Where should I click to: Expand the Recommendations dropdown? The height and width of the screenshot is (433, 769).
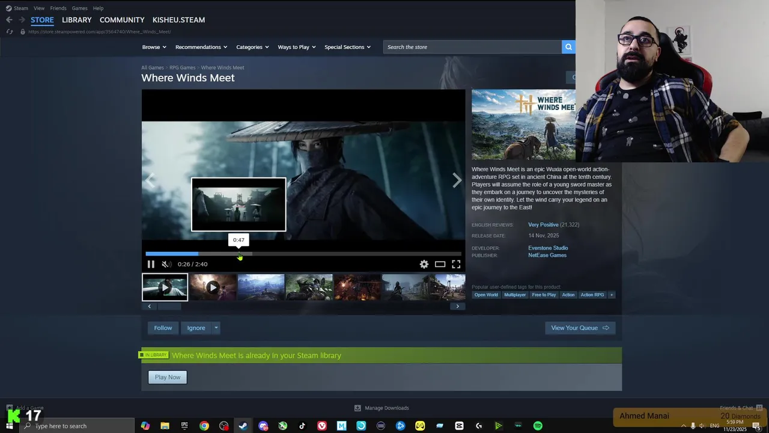click(x=201, y=47)
